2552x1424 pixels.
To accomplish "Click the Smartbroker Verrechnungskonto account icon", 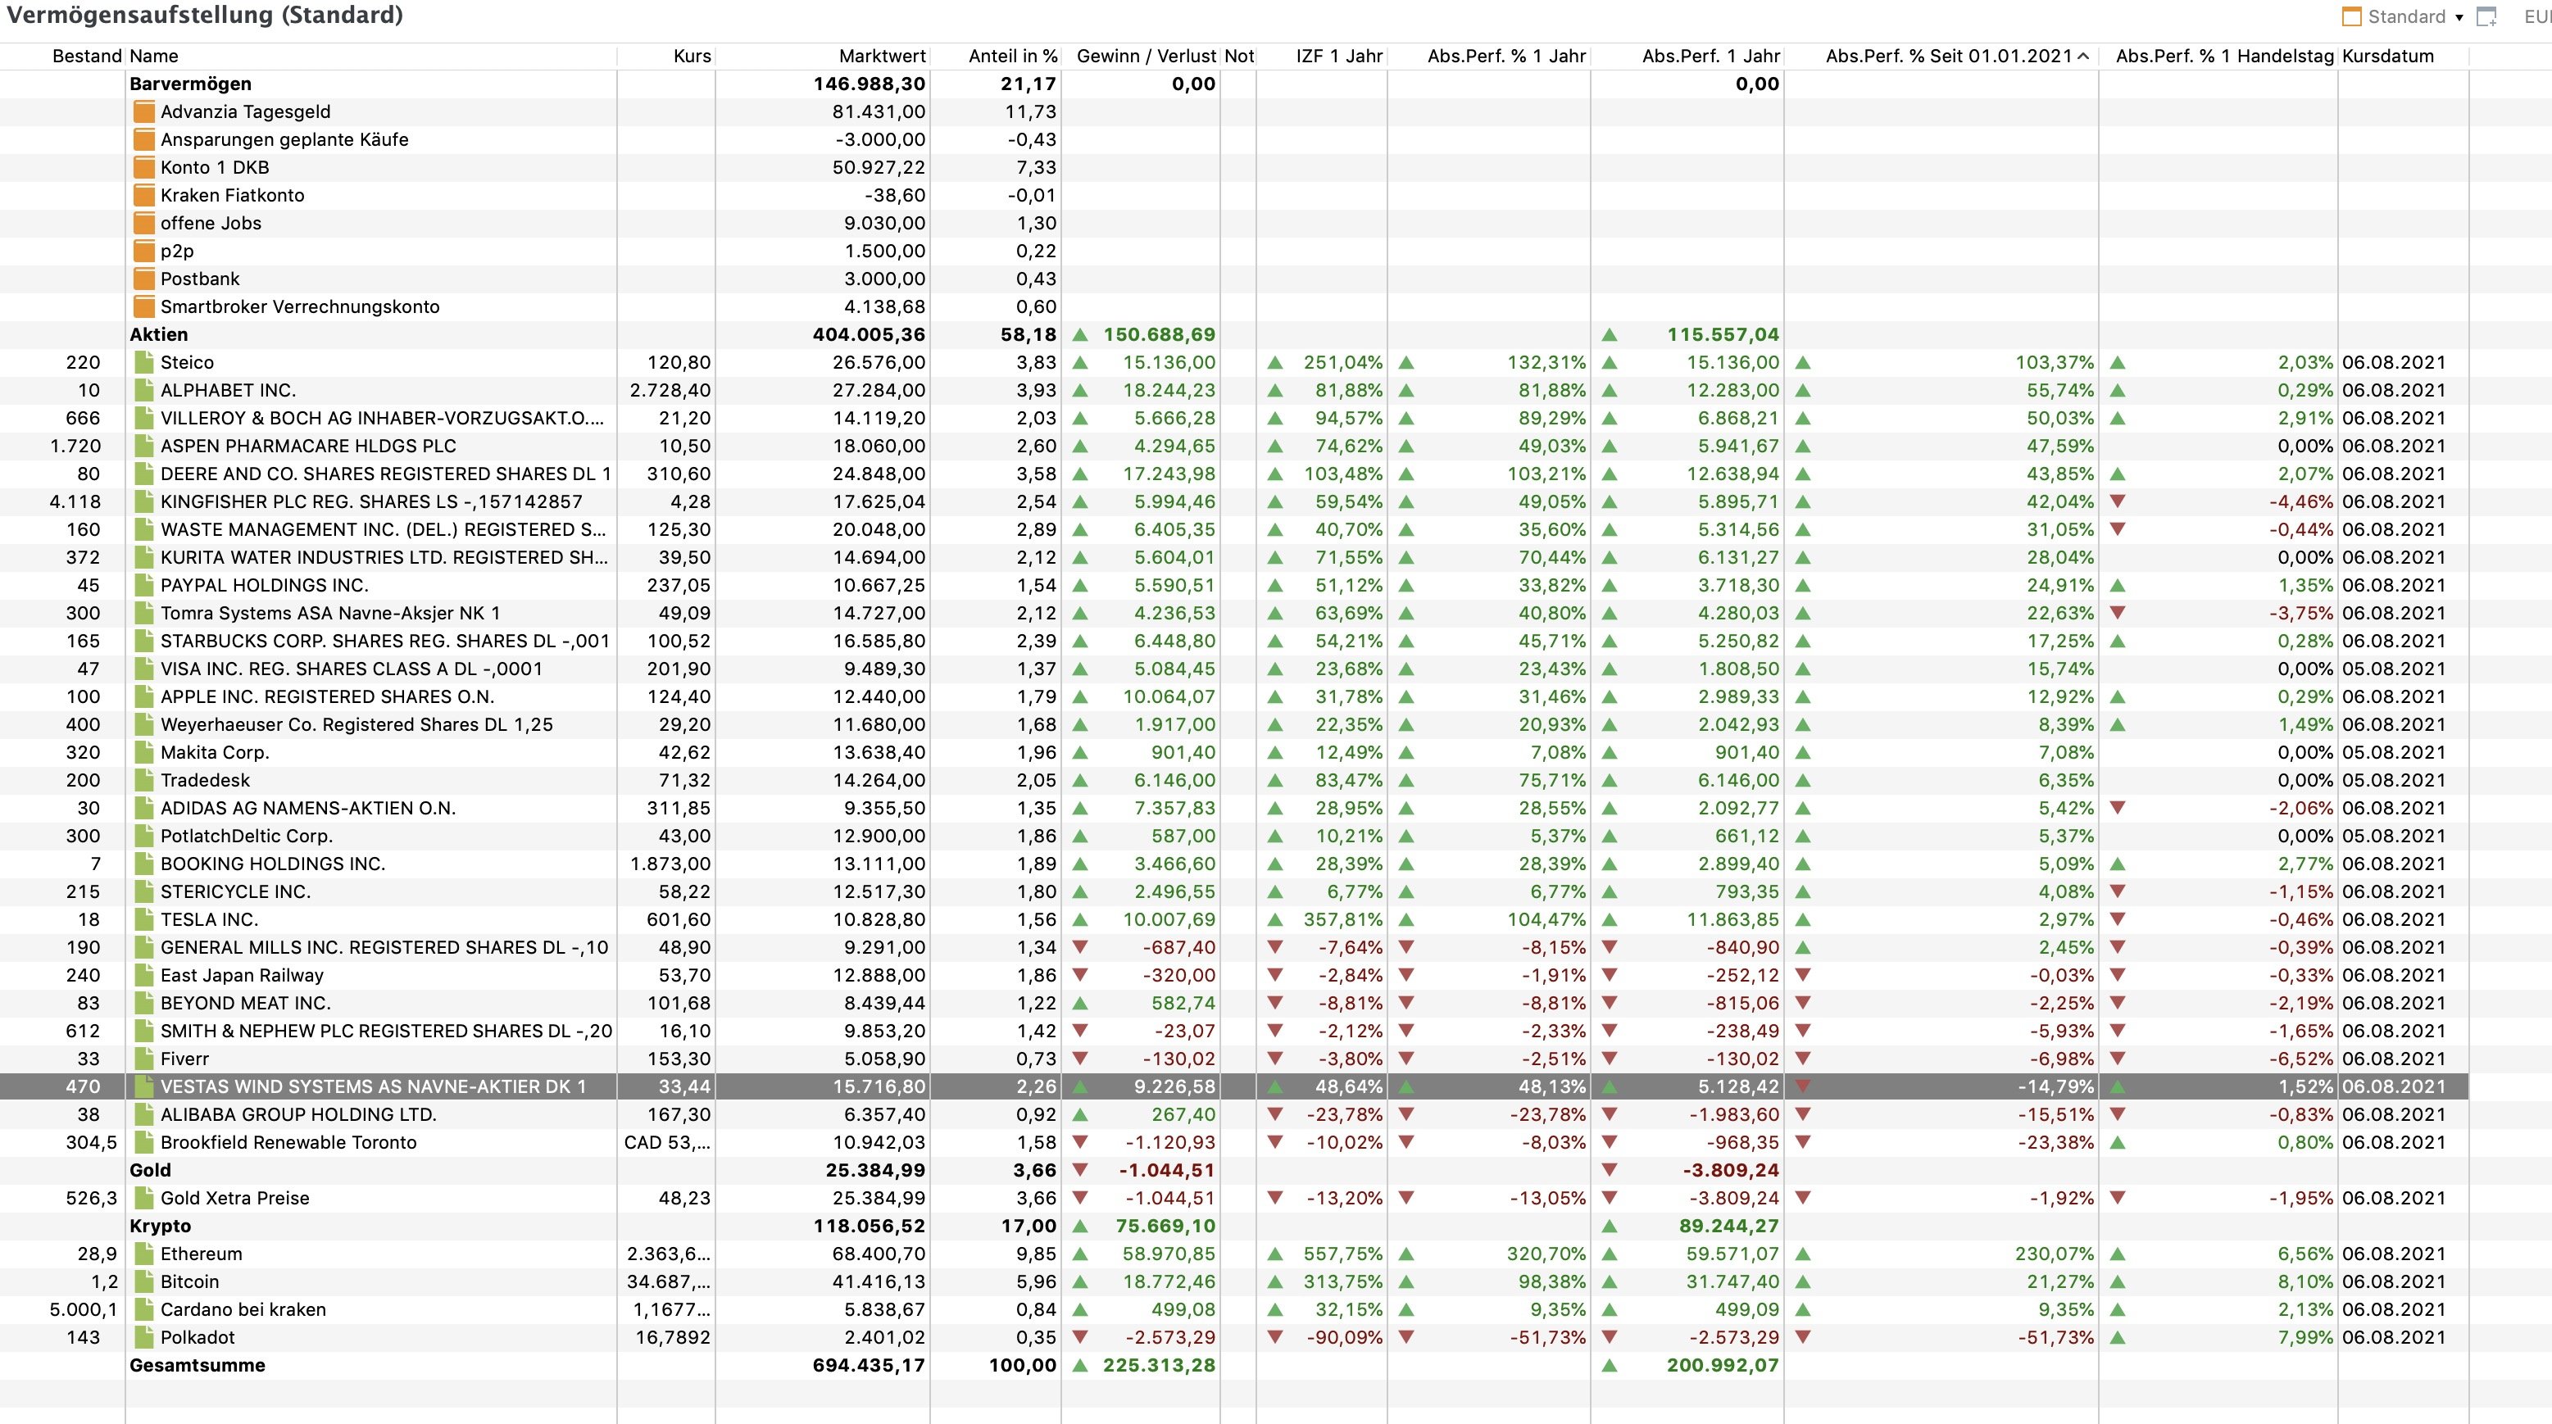I will (x=143, y=307).
